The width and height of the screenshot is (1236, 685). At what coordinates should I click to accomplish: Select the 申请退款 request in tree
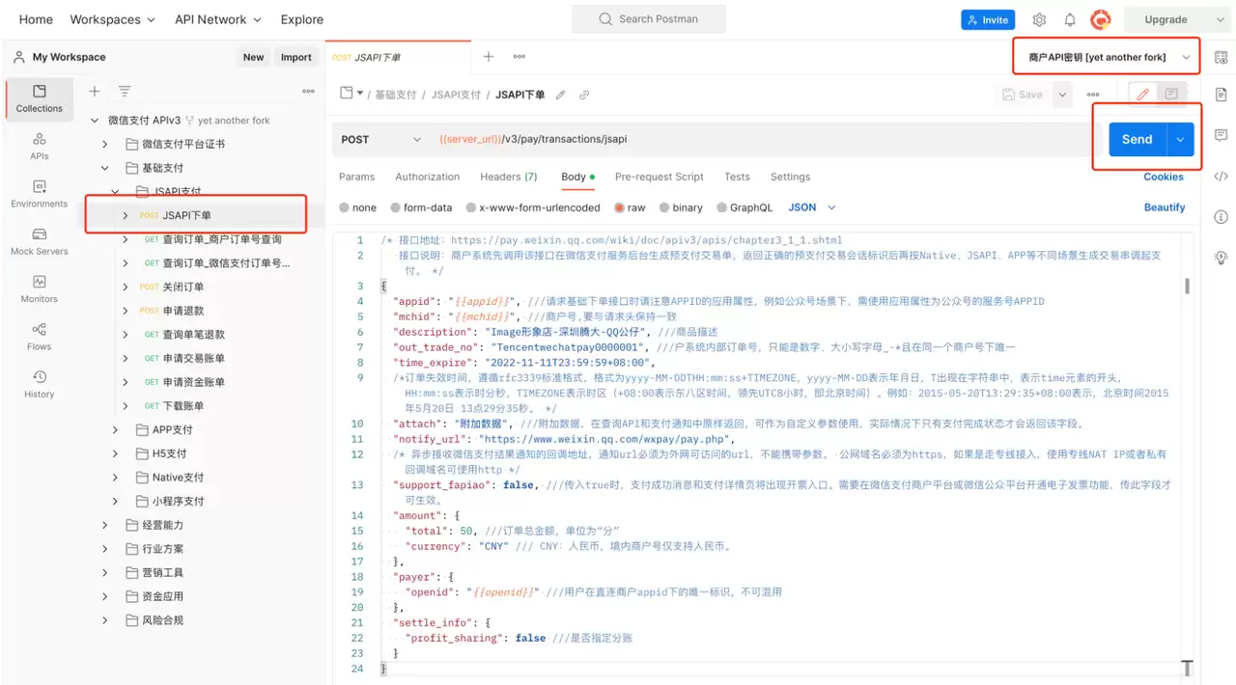coord(183,311)
